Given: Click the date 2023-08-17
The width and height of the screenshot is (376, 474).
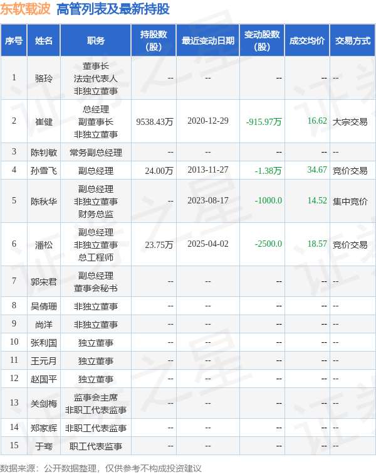Looking at the screenshot, I should (208, 200).
